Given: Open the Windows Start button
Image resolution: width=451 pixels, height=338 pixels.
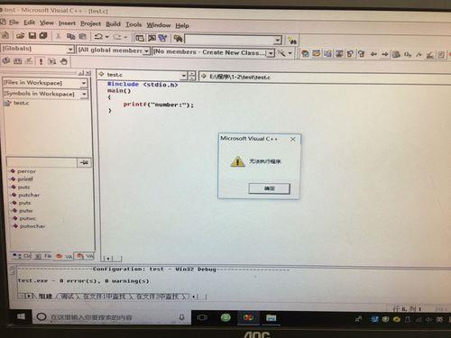Looking at the screenshot, I should pos(21,316).
